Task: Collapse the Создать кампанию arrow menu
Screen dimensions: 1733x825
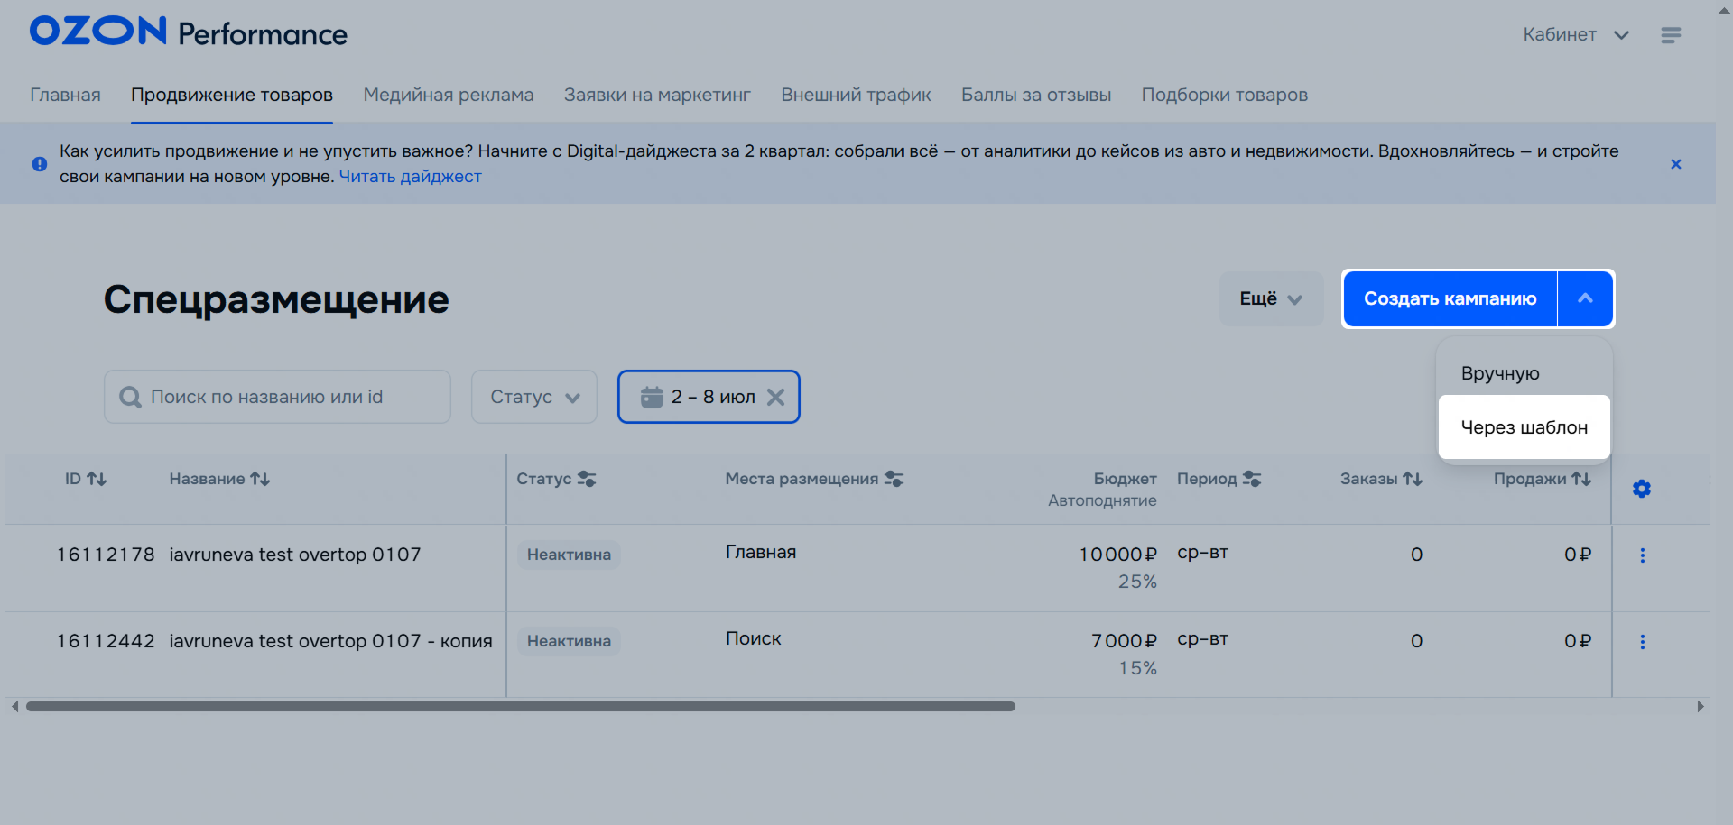Action: pos(1585,298)
